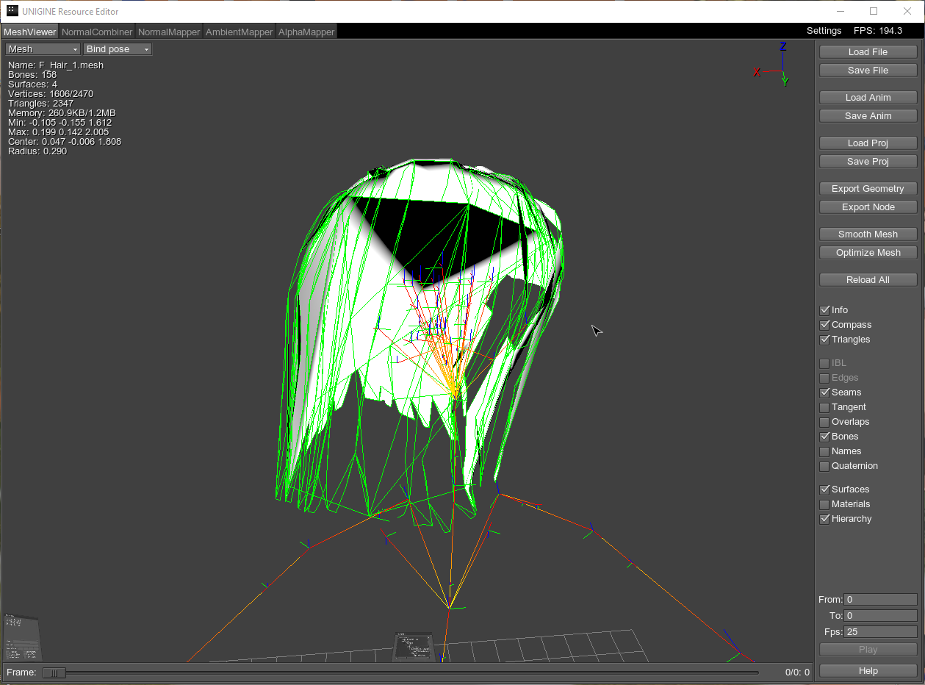Click the Fps input field
Viewport: 925px width, 685px height.
click(879, 632)
